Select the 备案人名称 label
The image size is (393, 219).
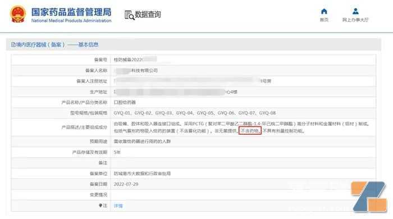click(x=96, y=71)
